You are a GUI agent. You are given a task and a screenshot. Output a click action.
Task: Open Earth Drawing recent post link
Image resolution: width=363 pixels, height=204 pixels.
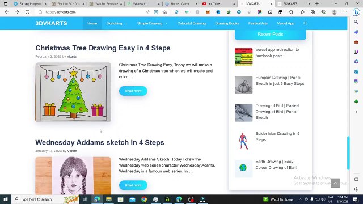pyautogui.click(x=277, y=164)
